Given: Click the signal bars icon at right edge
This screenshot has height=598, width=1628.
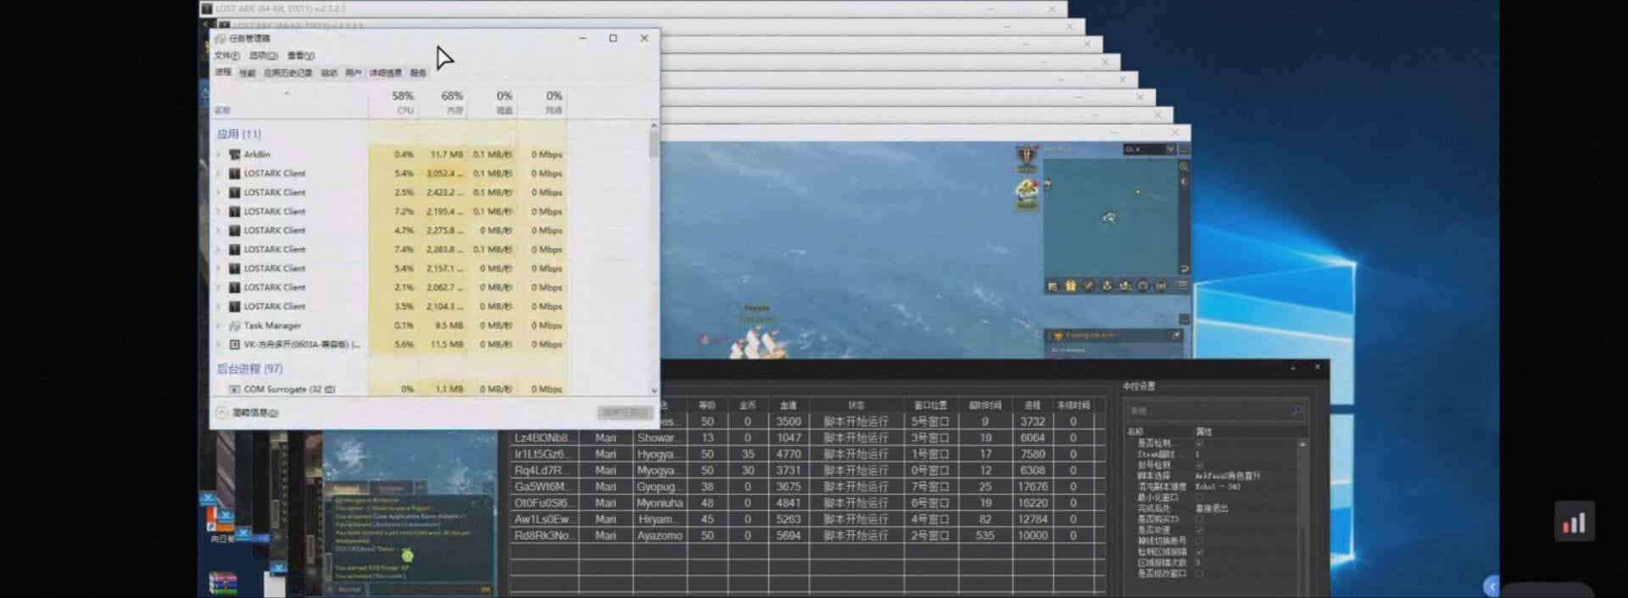Looking at the screenshot, I should [x=1574, y=523].
